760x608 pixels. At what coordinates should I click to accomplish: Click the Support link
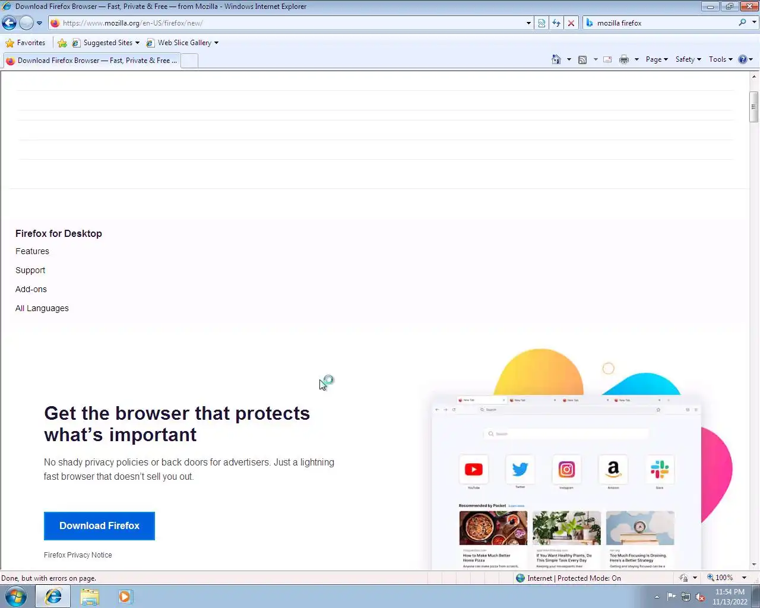(30, 270)
